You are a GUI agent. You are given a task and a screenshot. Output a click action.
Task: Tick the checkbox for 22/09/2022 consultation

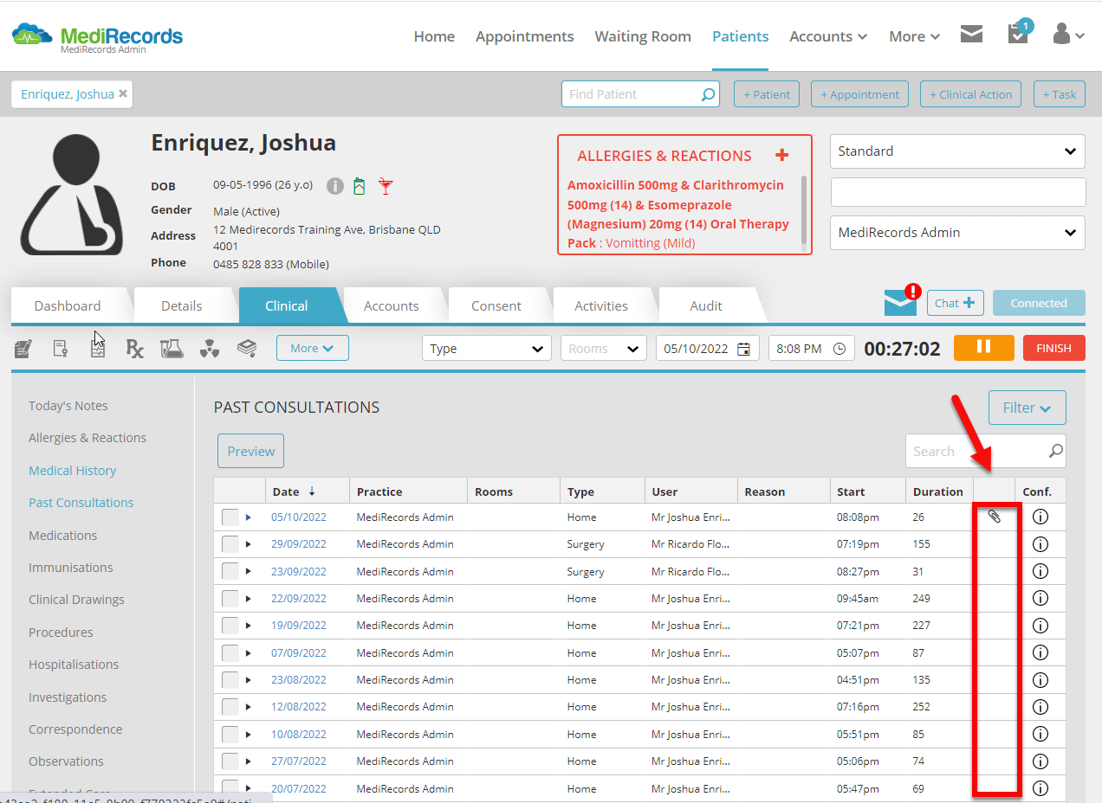click(x=230, y=599)
